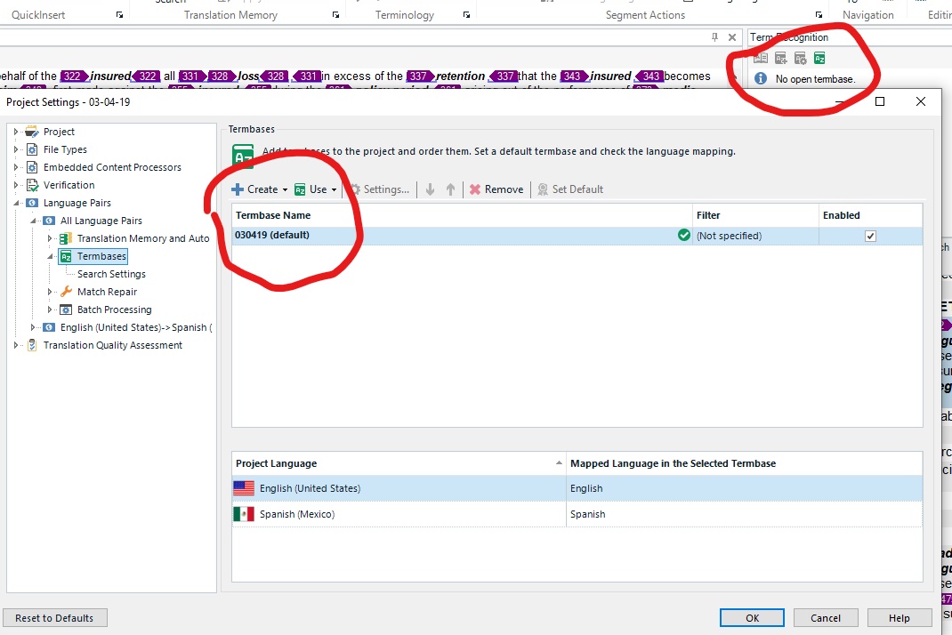Click the Reset to Defaults button

pos(54,617)
